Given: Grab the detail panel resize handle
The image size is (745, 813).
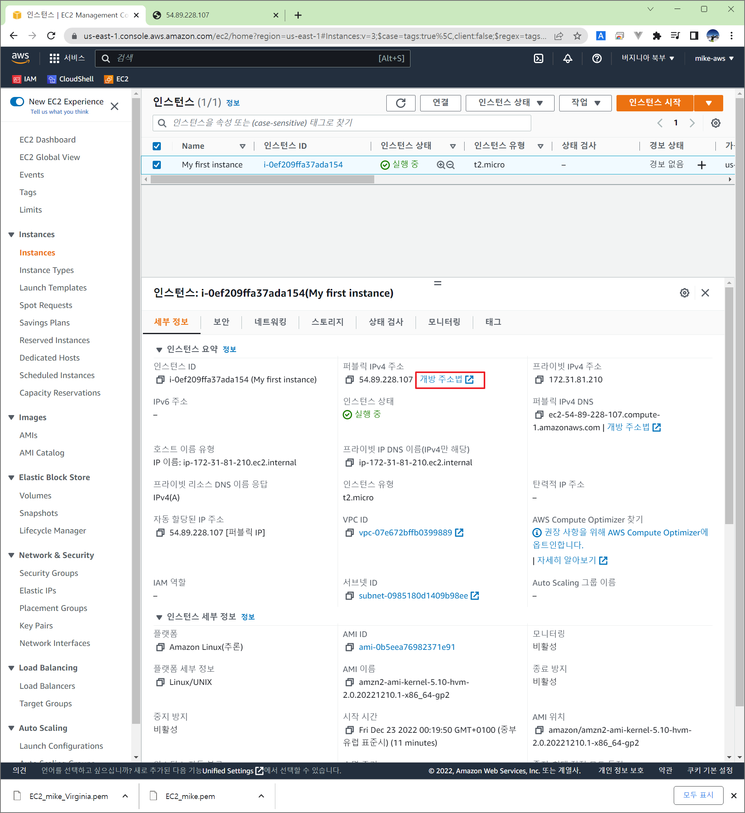Looking at the screenshot, I should [438, 283].
